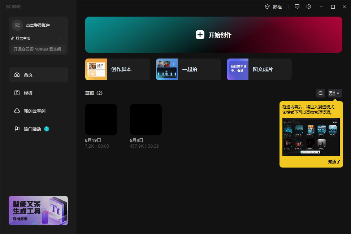The height and width of the screenshot is (234, 351).
Task: Click the 创作脚本 thumbnail image
Action: [x=96, y=69]
